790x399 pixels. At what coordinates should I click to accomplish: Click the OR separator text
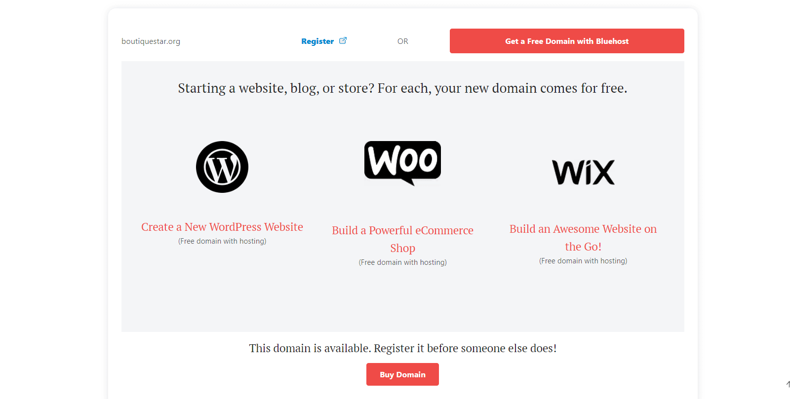pyautogui.click(x=403, y=41)
